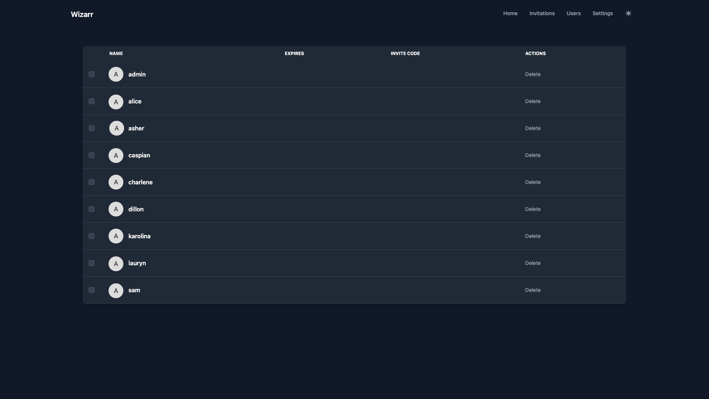
Task: Check the checkbox for admin row
Action: coord(92,74)
